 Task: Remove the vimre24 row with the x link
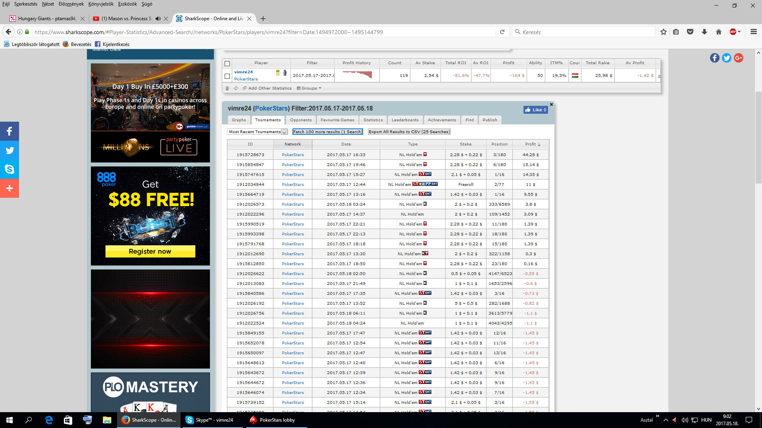[x=659, y=76]
